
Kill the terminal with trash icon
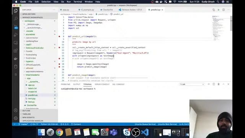(219, 84)
